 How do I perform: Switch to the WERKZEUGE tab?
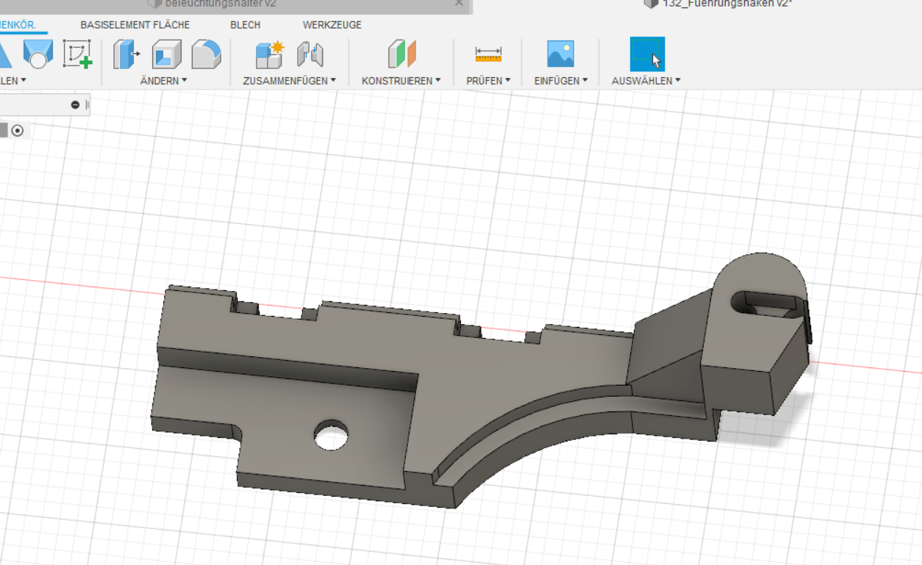(332, 25)
